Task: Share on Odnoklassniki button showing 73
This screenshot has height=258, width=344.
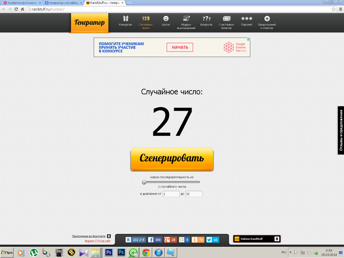Action: 198,240
